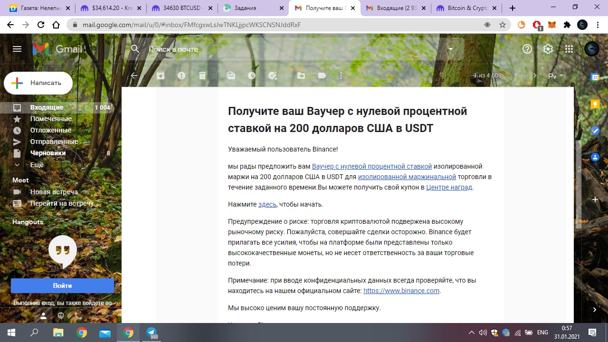This screenshot has width=608, height=342.
Task: Open the Отложенные snoozed folder
Action: (x=51, y=130)
